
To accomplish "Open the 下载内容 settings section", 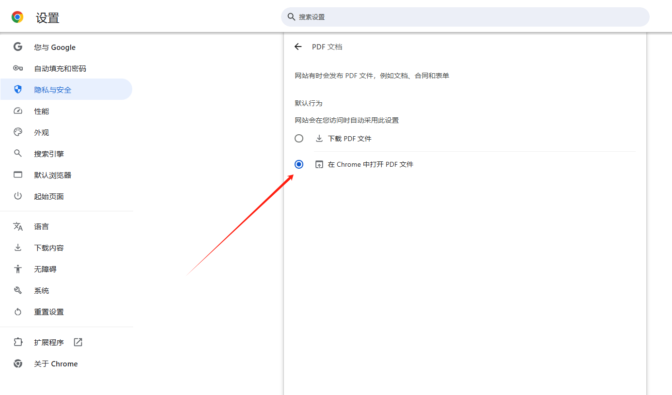I will click(66, 248).
